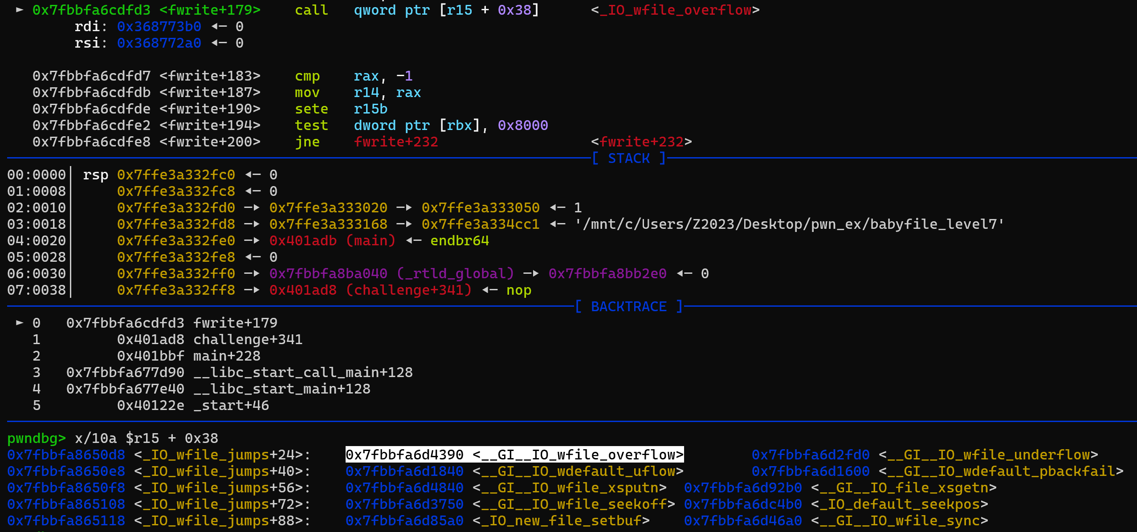Click the rsp stack address 0x7ffe3a332fc0

[176, 175]
